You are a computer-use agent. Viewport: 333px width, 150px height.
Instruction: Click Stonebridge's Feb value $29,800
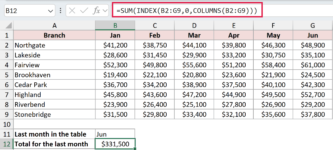(155, 115)
